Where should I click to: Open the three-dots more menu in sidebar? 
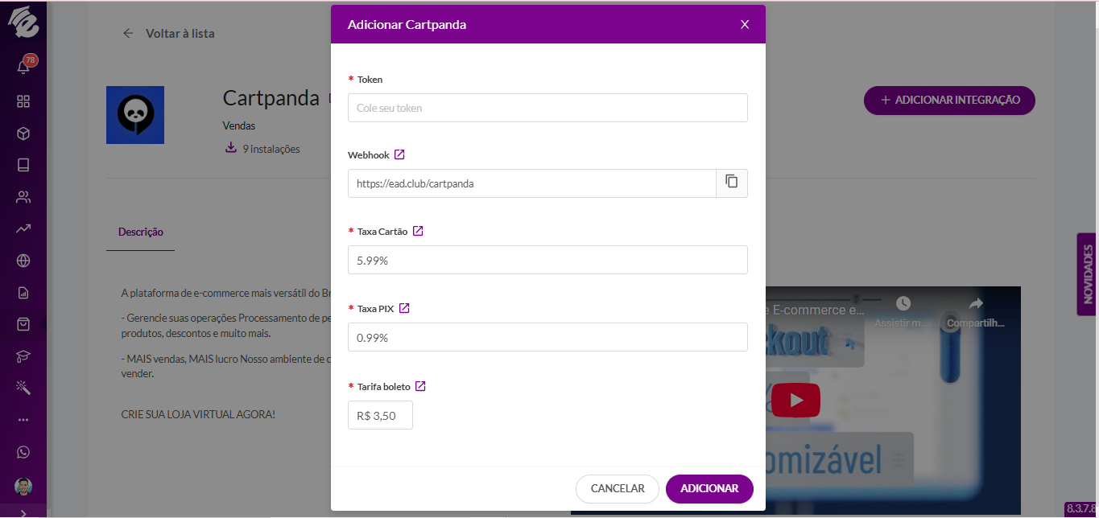tap(23, 420)
